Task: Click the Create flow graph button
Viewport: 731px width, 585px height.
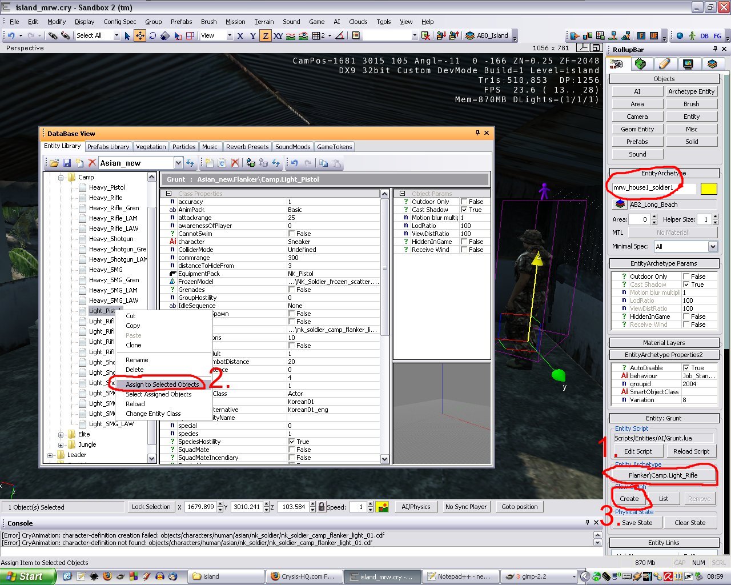Action: [629, 499]
